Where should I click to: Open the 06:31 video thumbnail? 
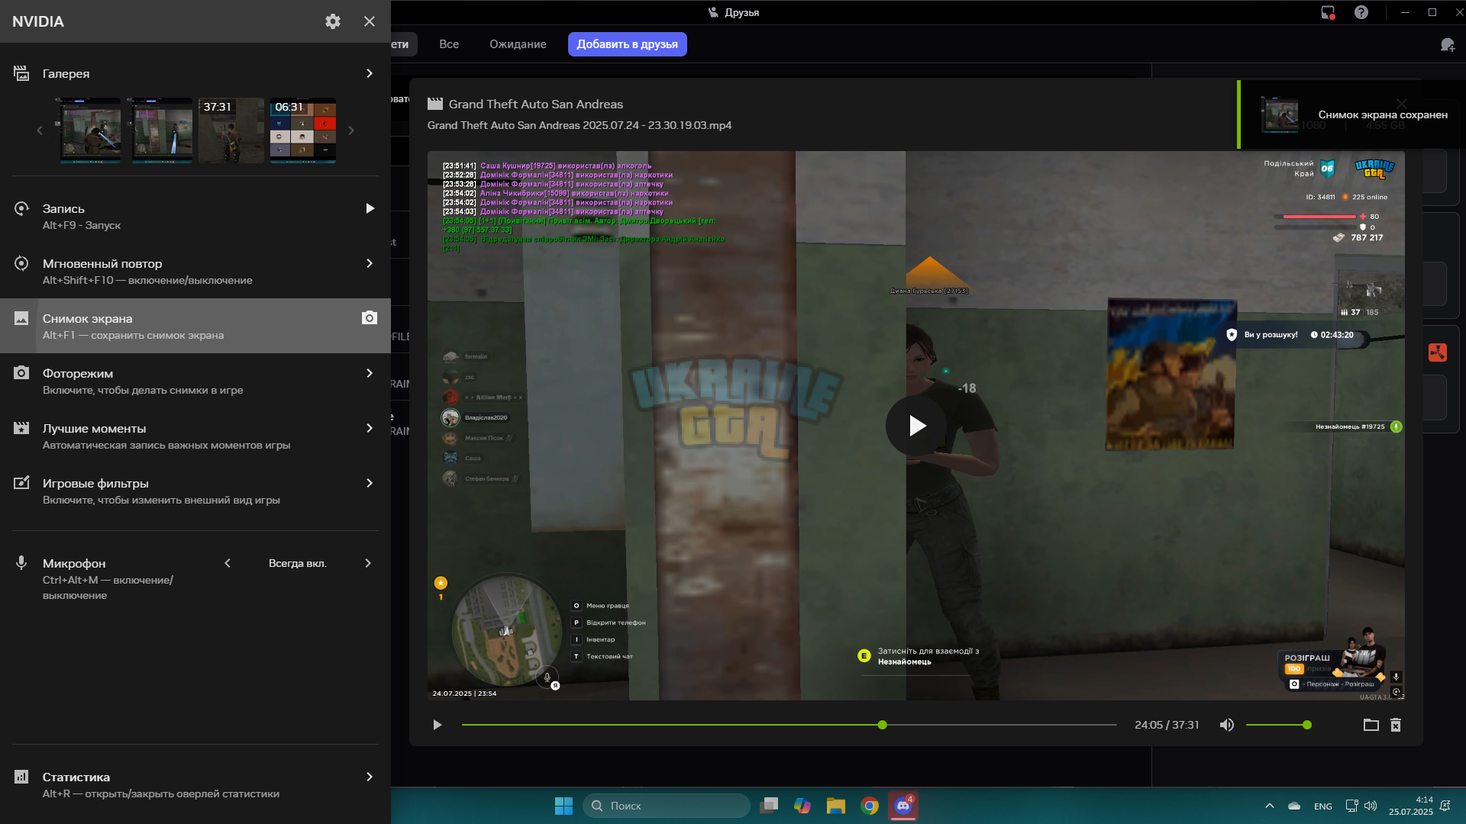click(x=303, y=130)
